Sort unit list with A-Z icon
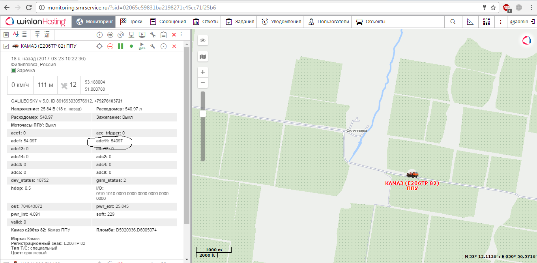This screenshot has height=263, width=537. pos(16,35)
